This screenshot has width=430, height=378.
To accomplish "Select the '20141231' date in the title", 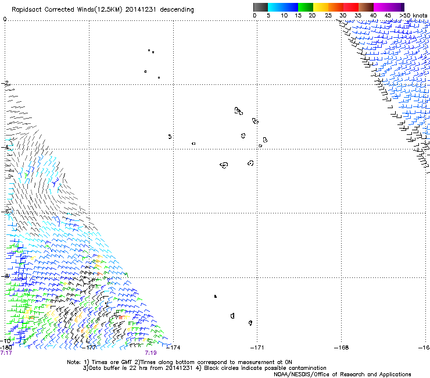I will pyautogui.click(x=141, y=9).
